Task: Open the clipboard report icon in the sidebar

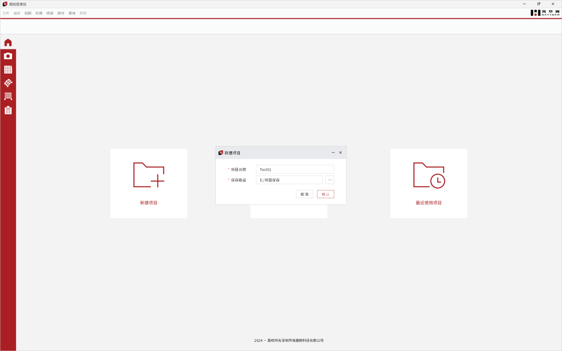Action: 8,110
